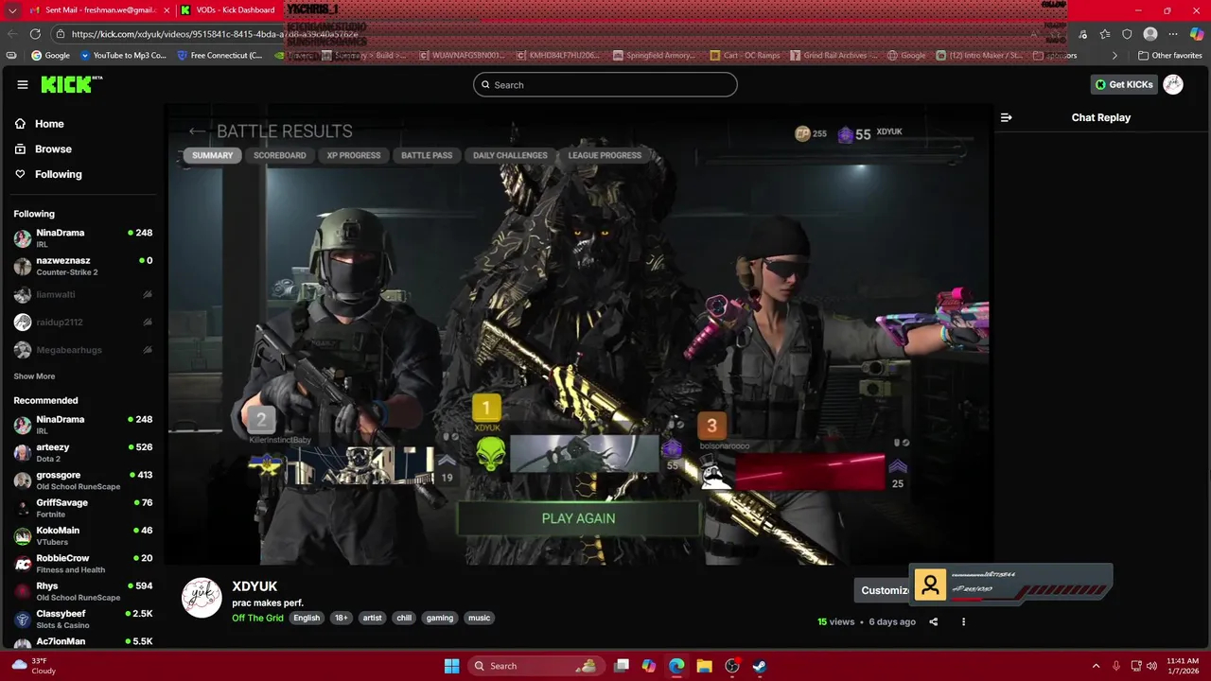Screen dimensions: 1211x681
Task: Open KokoMain VTubers channel
Action: tap(83, 536)
